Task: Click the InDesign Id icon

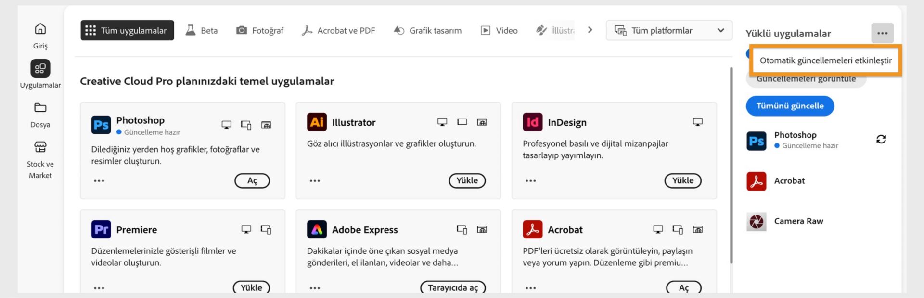Action: 532,122
